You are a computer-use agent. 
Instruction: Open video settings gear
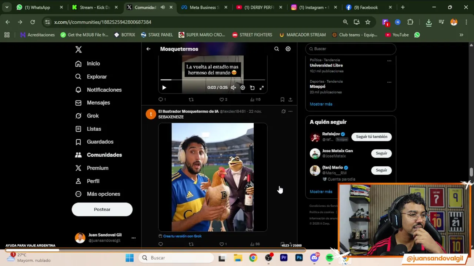pyautogui.click(x=243, y=88)
